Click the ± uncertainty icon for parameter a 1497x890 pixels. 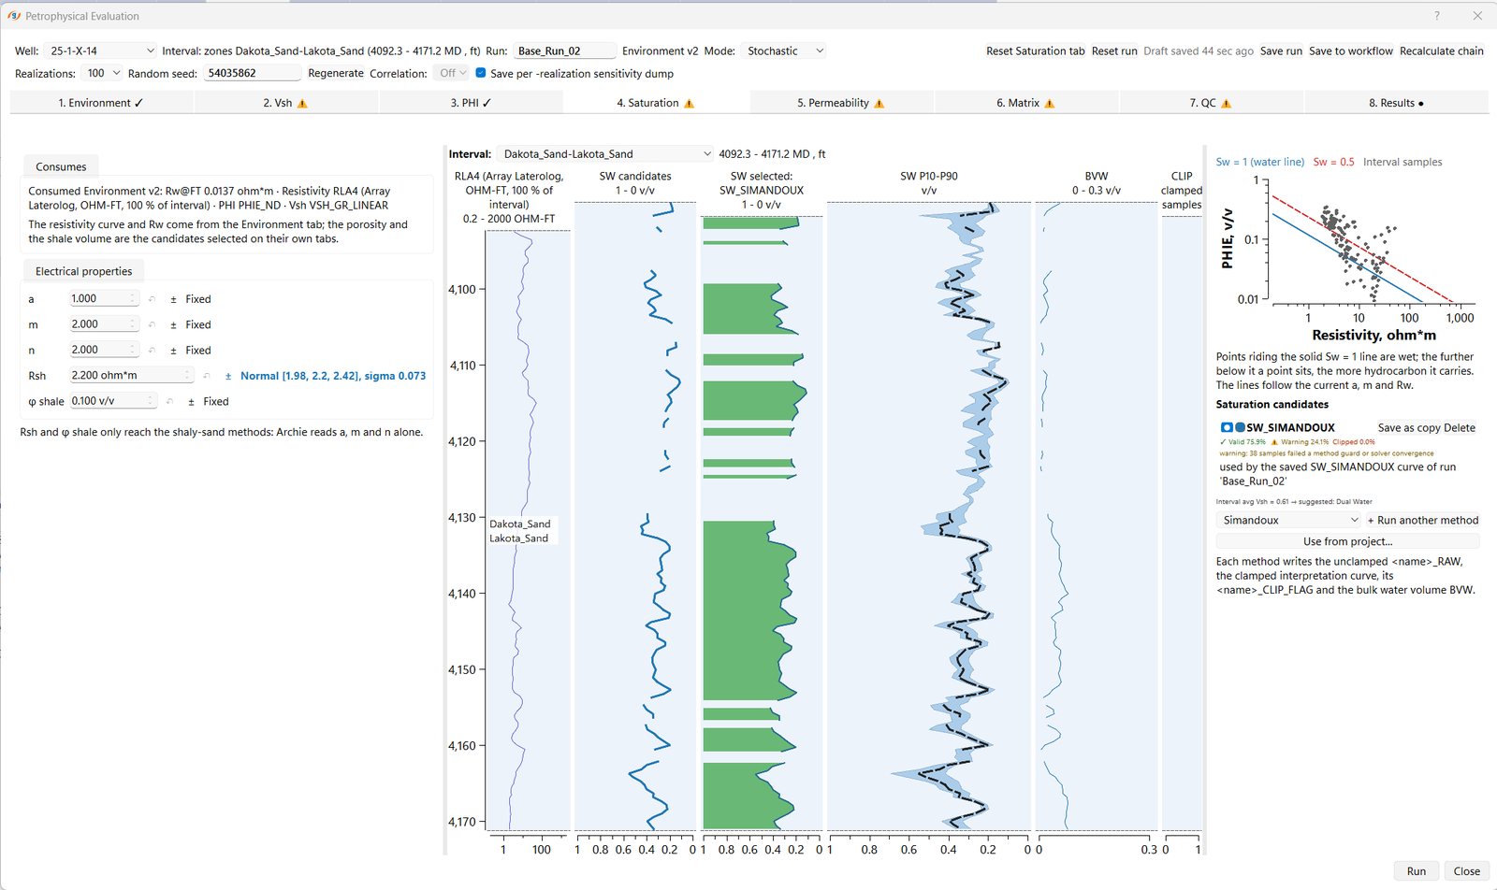(x=173, y=299)
